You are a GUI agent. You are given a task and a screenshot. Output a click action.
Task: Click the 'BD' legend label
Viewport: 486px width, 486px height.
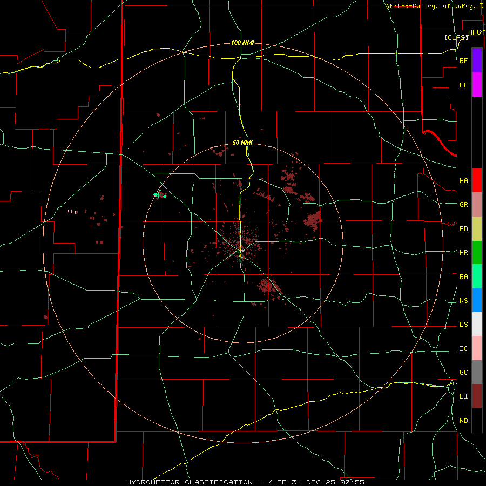tap(464, 229)
